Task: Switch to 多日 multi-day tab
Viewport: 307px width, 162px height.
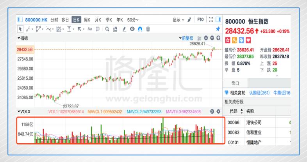Action: point(65,20)
